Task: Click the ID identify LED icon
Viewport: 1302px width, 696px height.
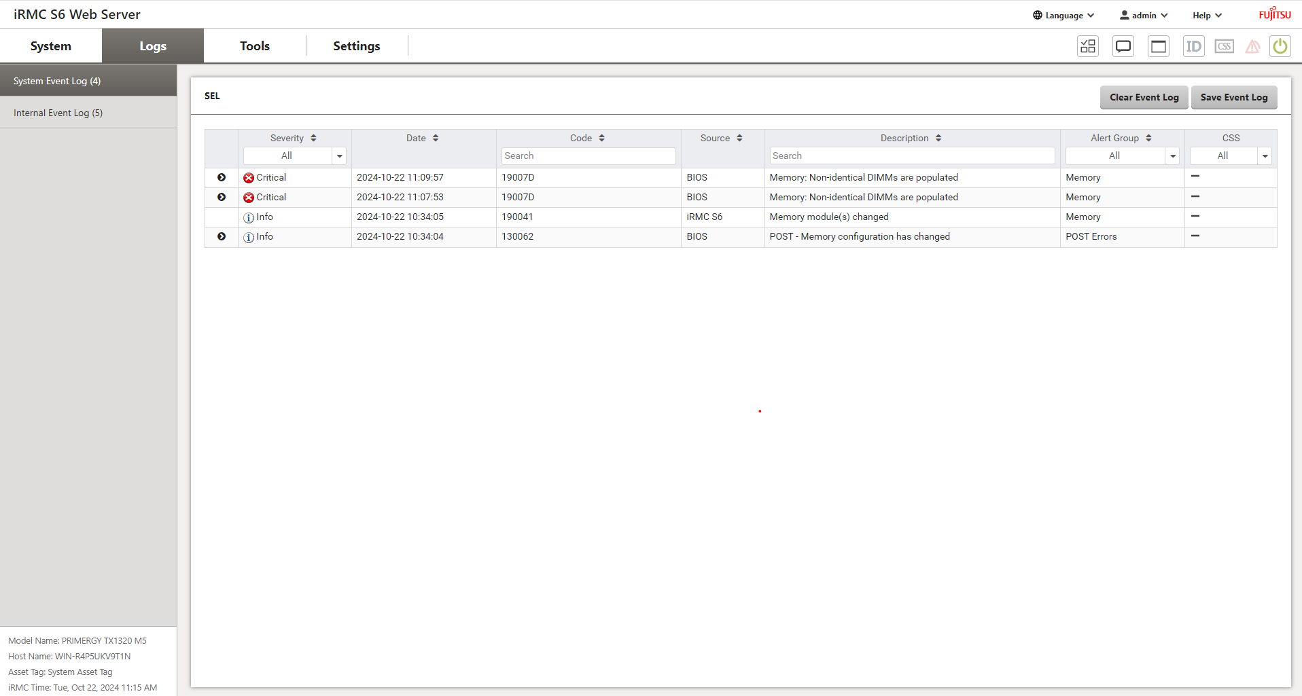Action: pyautogui.click(x=1193, y=46)
